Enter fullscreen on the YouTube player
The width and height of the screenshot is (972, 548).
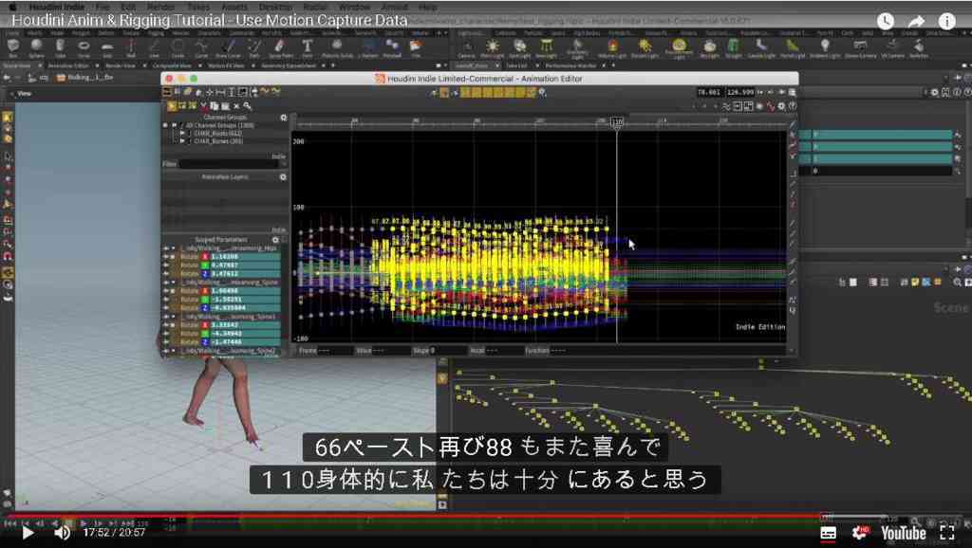pyautogui.click(x=947, y=533)
